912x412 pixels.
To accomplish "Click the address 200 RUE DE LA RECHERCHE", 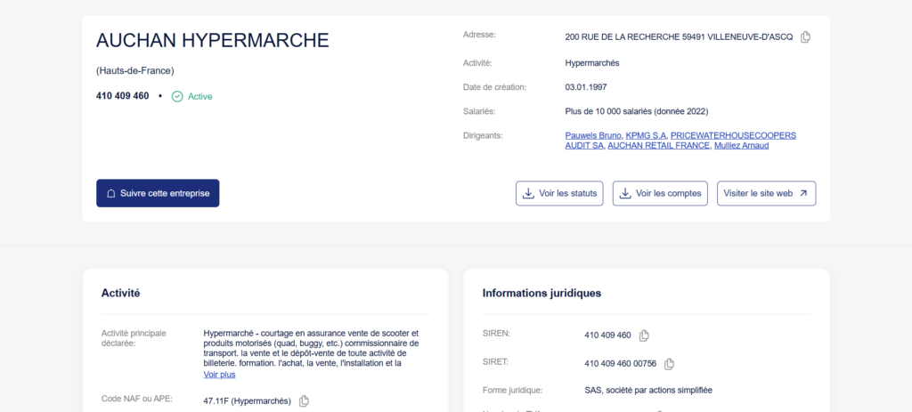I will pyautogui.click(x=679, y=37).
